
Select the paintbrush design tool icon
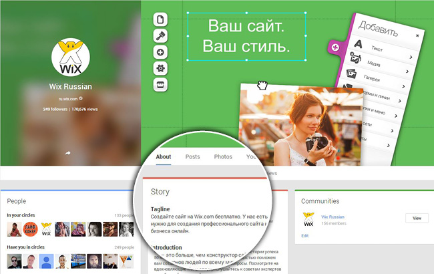tap(160, 35)
